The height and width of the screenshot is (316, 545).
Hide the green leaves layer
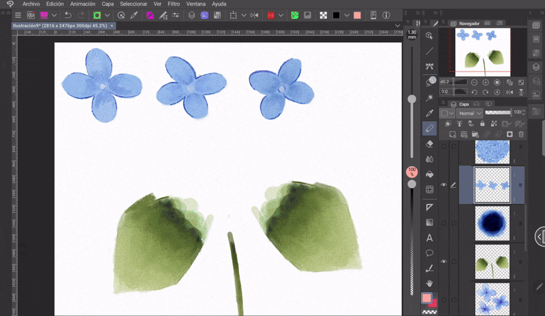(x=444, y=262)
